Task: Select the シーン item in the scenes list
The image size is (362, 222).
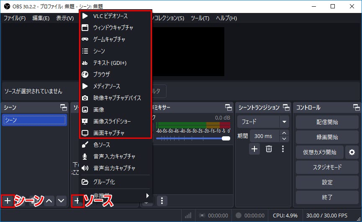Action: (x=34, y=120)
